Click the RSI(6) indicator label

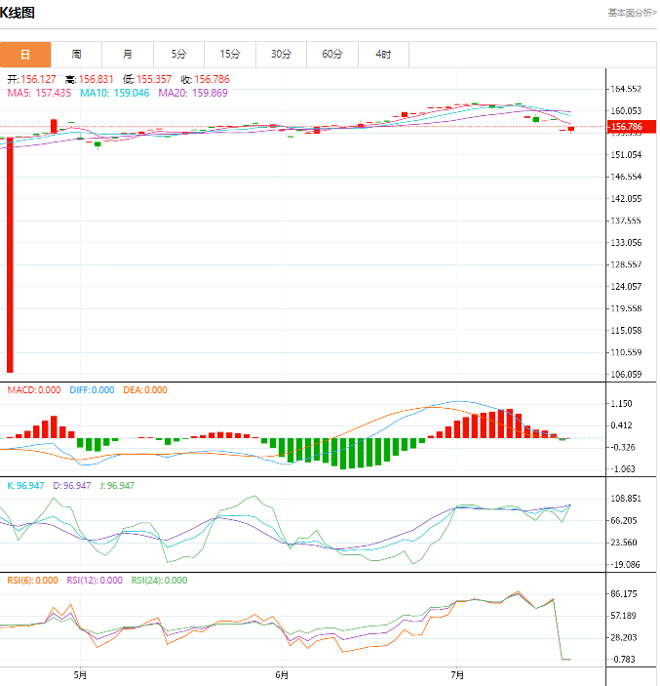tap(32, 581)
